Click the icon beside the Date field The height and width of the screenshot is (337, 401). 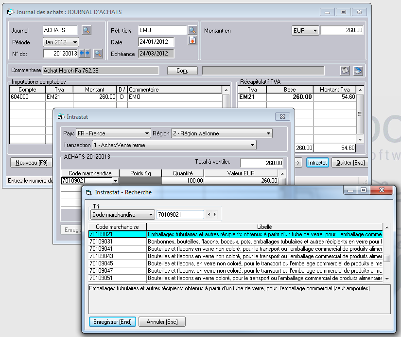point(192,40)
